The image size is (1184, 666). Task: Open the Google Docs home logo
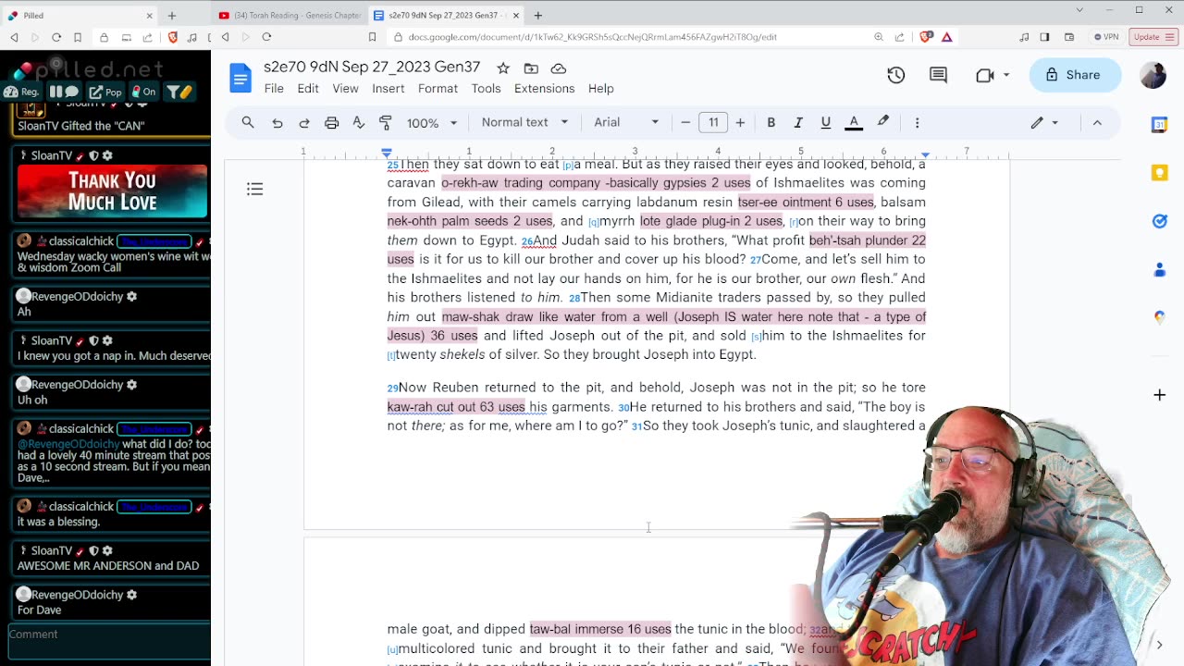click(x=240, y=77)
